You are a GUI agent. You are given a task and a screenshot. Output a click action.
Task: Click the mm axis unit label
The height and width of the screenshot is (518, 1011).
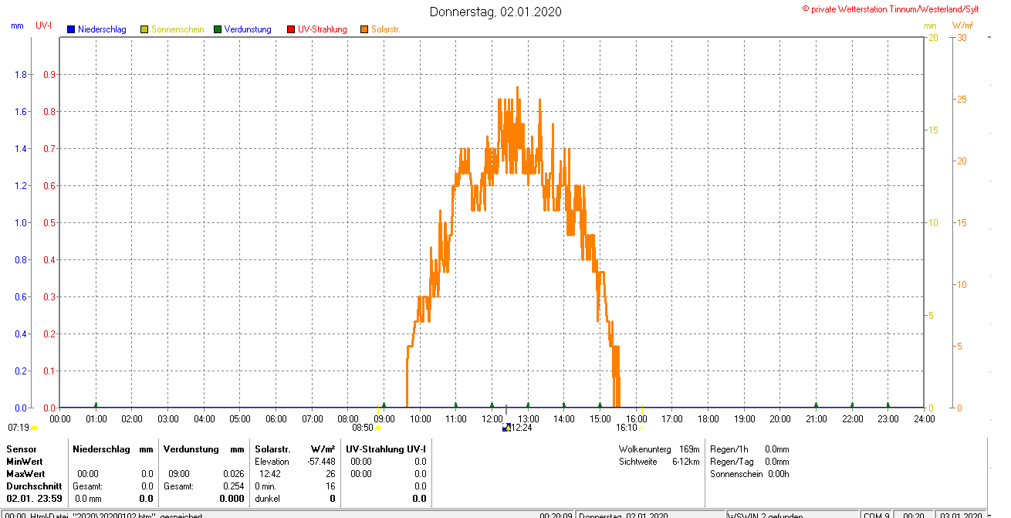tap(17, 25)
